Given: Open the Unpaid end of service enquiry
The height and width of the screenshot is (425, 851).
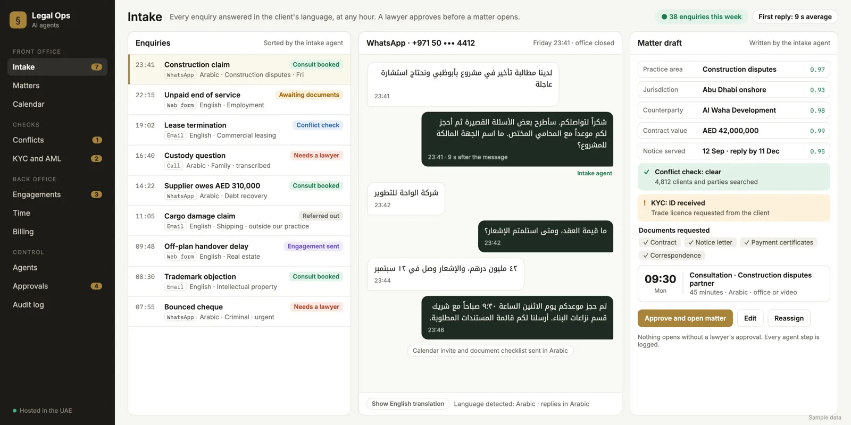Looking at the screenshot, I should 239,100.
